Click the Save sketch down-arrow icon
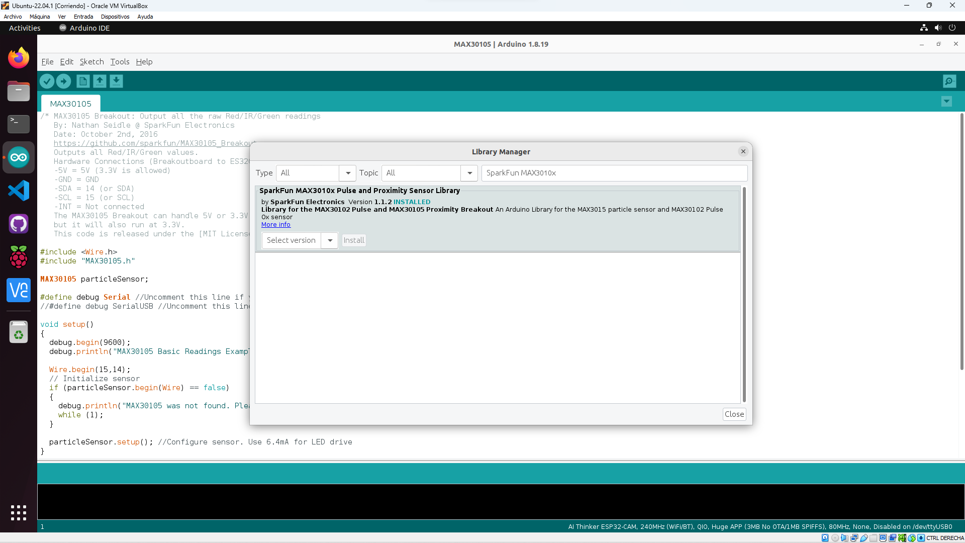 click(116, 81)
